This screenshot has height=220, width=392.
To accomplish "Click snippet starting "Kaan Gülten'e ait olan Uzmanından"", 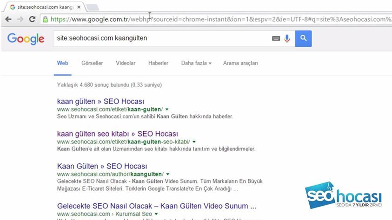I will tap(156, 149).
